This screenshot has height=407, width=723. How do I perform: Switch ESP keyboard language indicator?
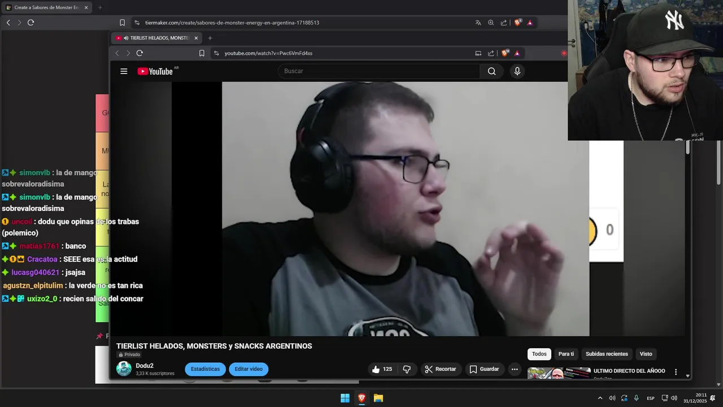point(651,398)
